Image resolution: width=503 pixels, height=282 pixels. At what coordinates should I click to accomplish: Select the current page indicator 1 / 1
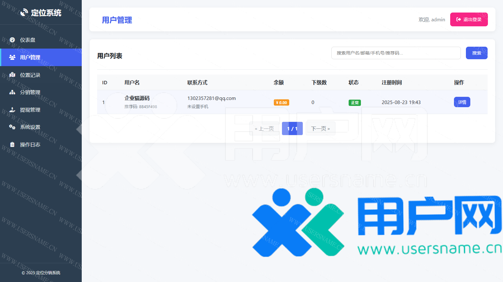[x=292, y=128]
